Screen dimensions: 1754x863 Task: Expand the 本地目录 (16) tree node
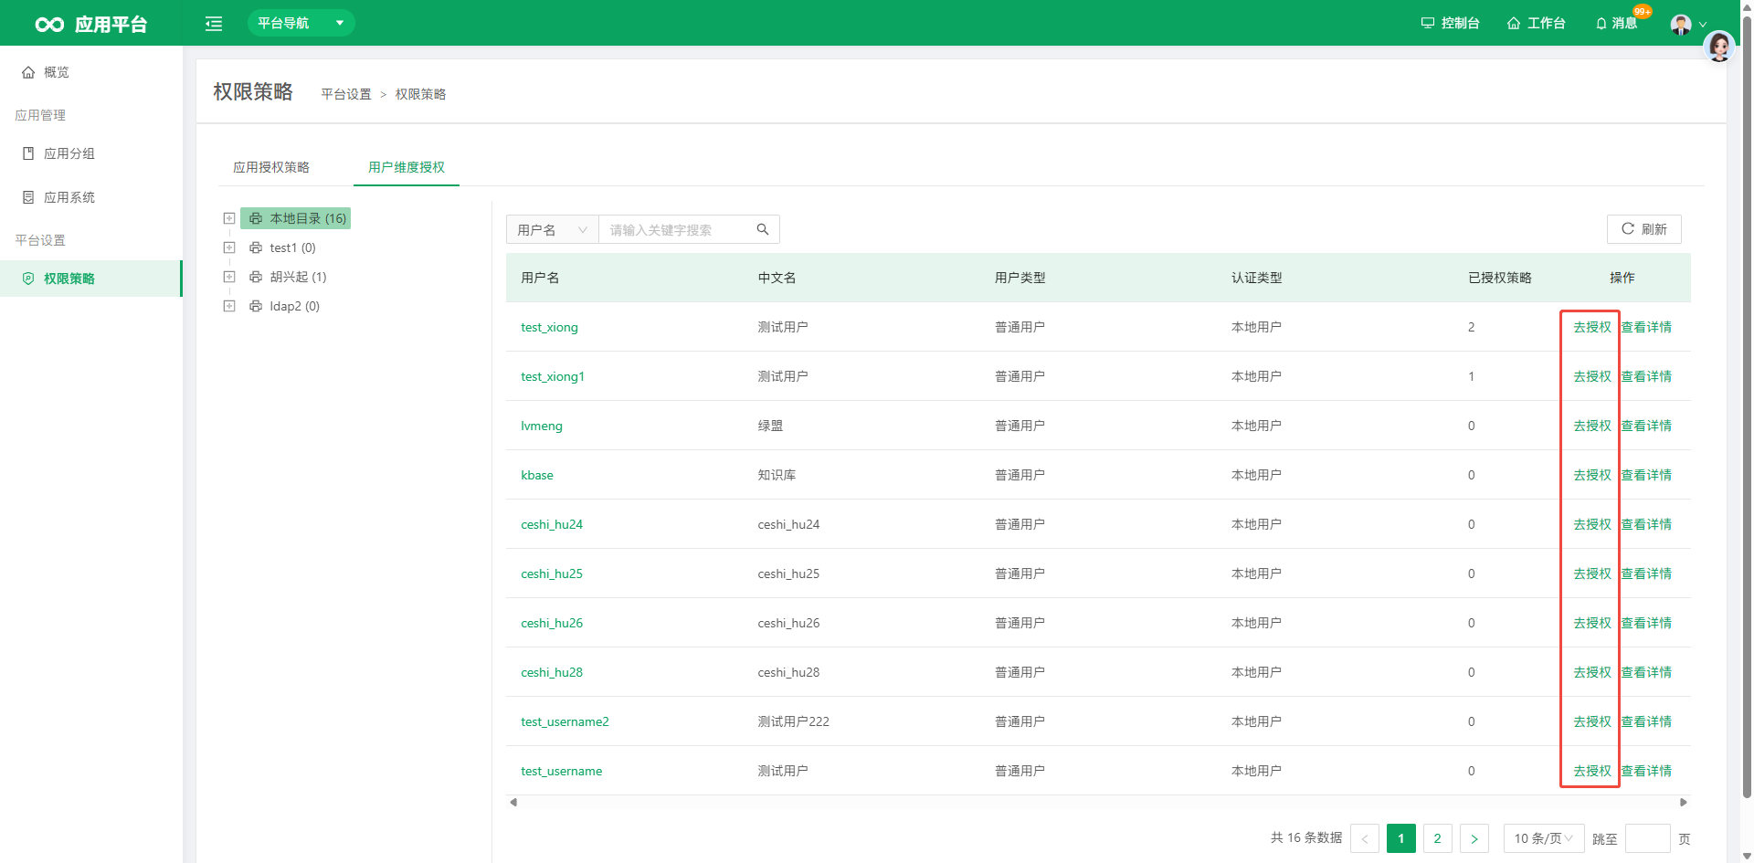click(x=229, y=218)
